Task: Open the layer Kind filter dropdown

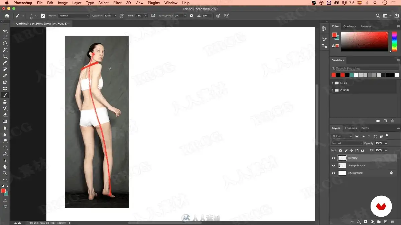Action: 342,136
